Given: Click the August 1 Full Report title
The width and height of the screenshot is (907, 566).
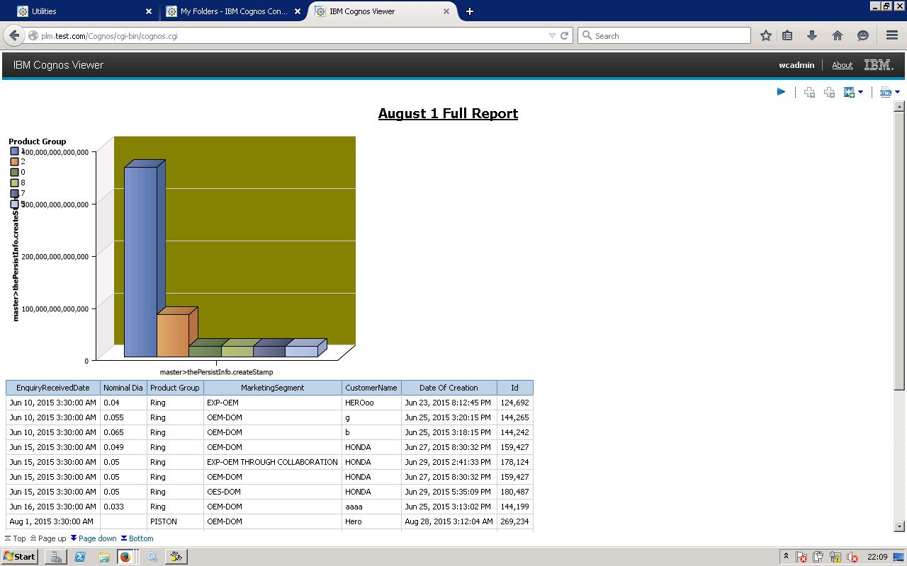Looking at the screenshot, I should (x=448, y=113).
